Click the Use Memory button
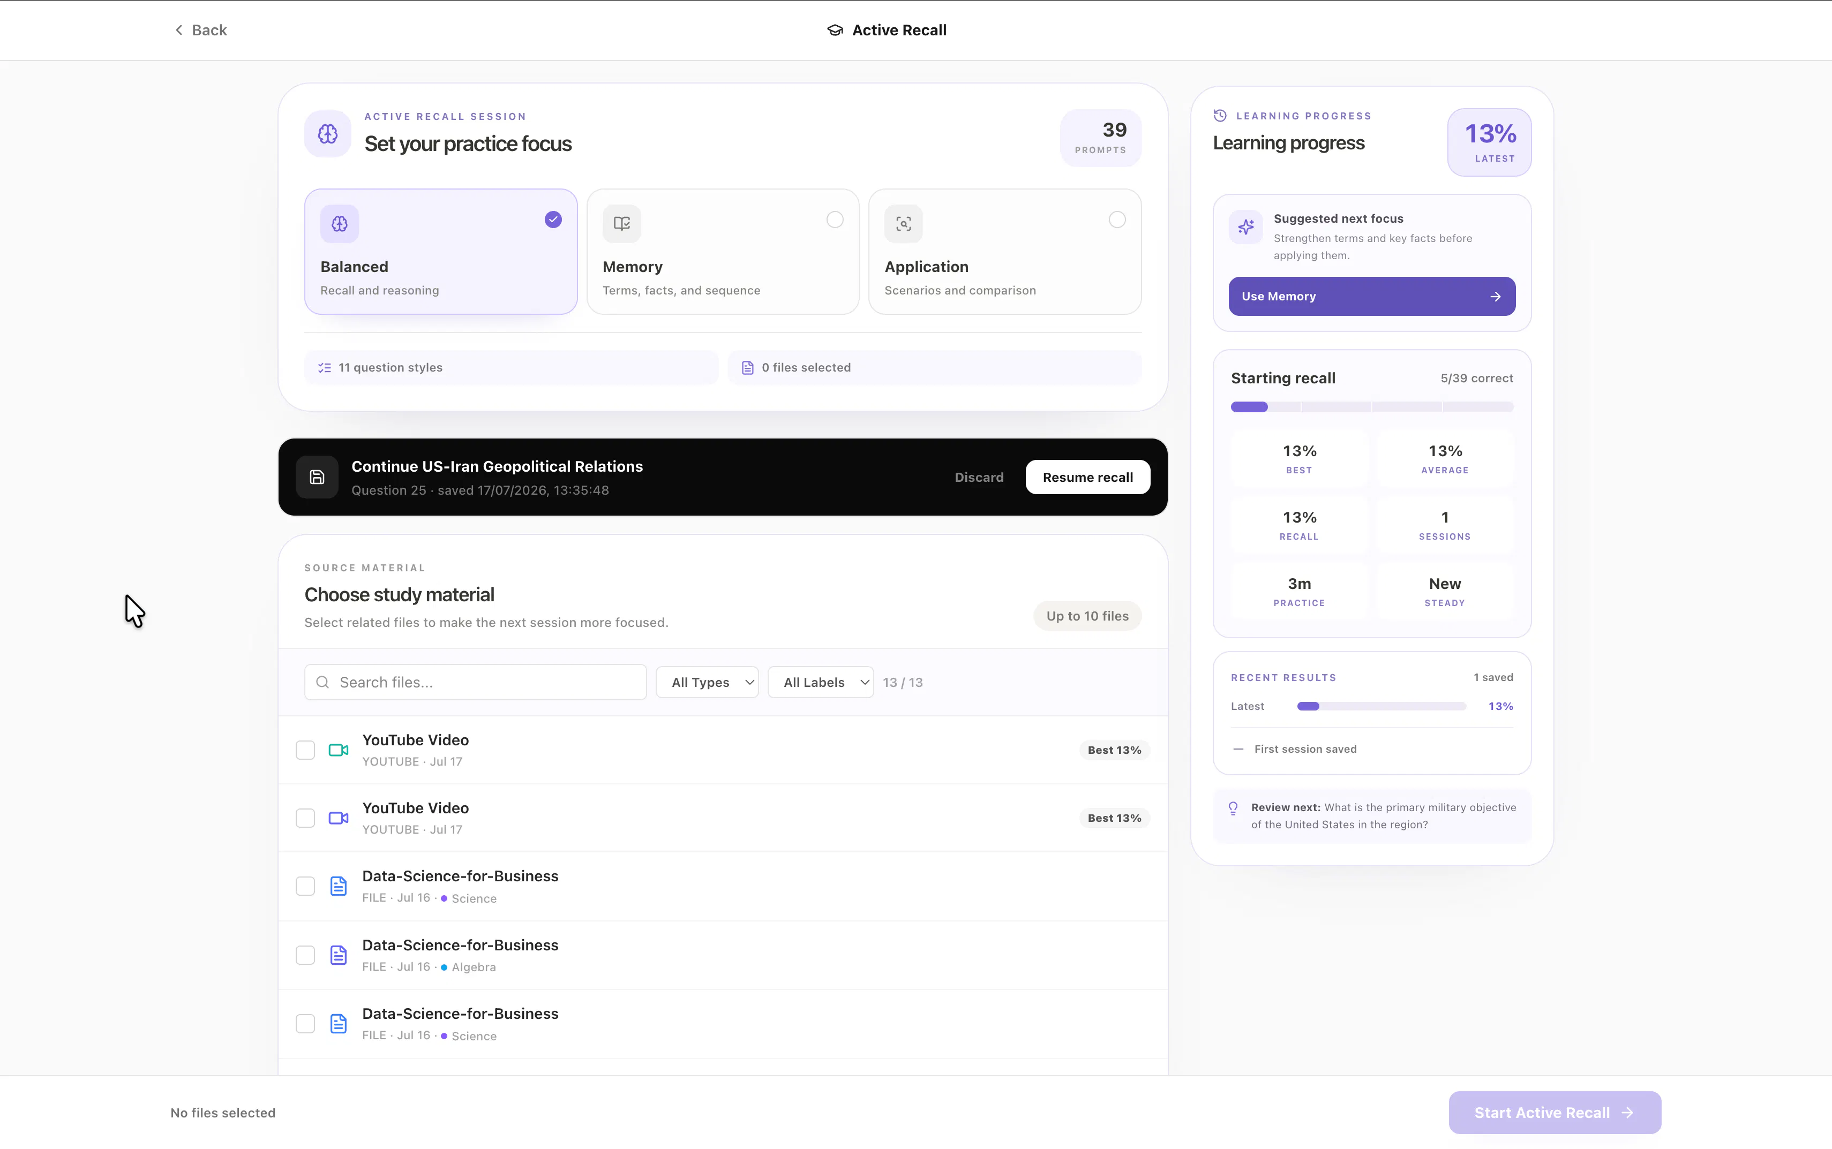1832x1149 pixels. point(1371,297)
